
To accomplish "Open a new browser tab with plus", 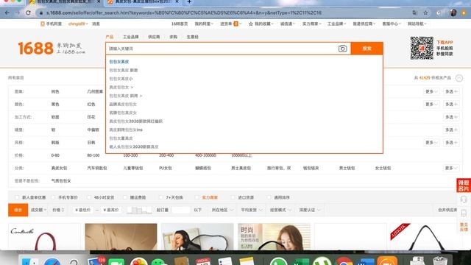I will click(189, 1).
